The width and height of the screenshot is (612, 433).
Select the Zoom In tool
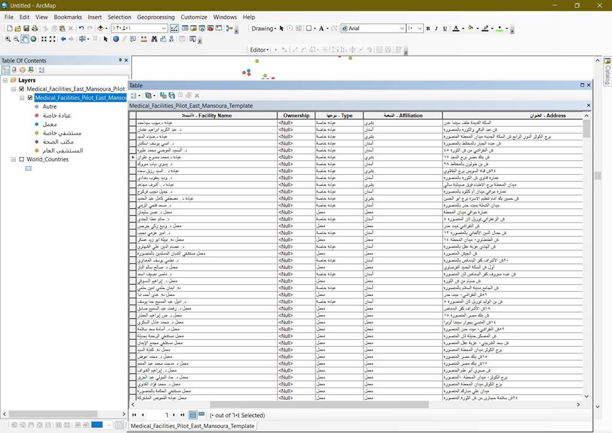coord(8,39)
